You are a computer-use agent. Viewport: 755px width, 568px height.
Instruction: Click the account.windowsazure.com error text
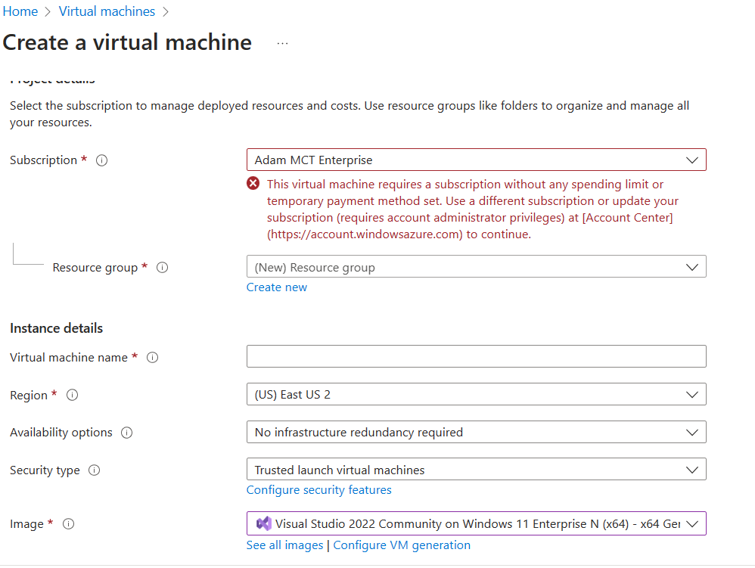[365, 234]
